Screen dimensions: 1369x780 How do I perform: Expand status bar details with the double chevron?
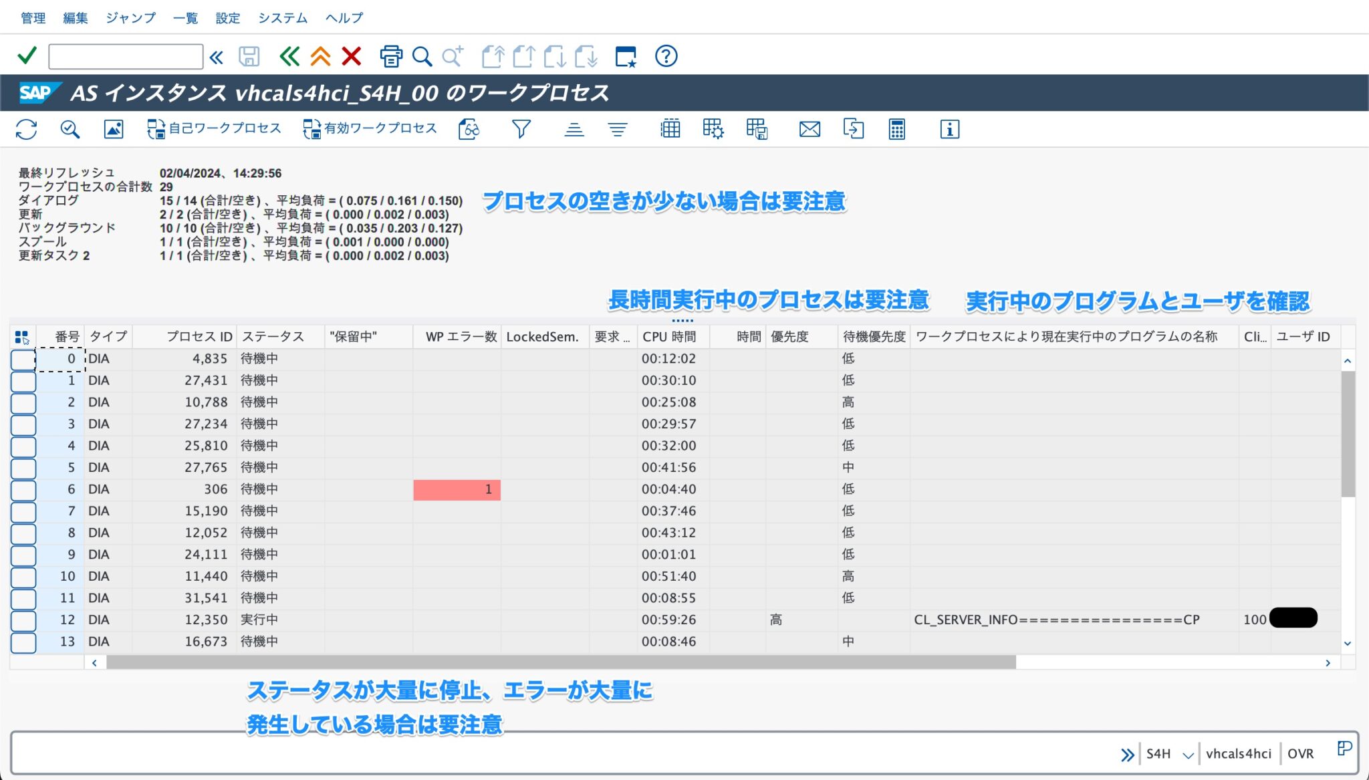tap(1128, 753)
